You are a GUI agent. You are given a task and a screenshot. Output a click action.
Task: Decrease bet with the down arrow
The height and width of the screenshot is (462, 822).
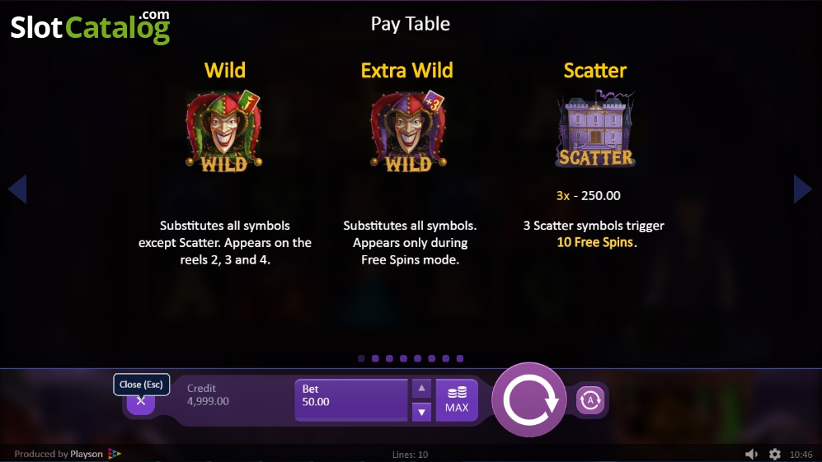pos(421,413)
